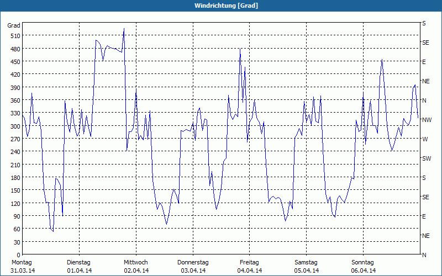Screen dimensions: 442x276
Task: Click the 'Grad' y-axis unit label
Action: [14, 25]
